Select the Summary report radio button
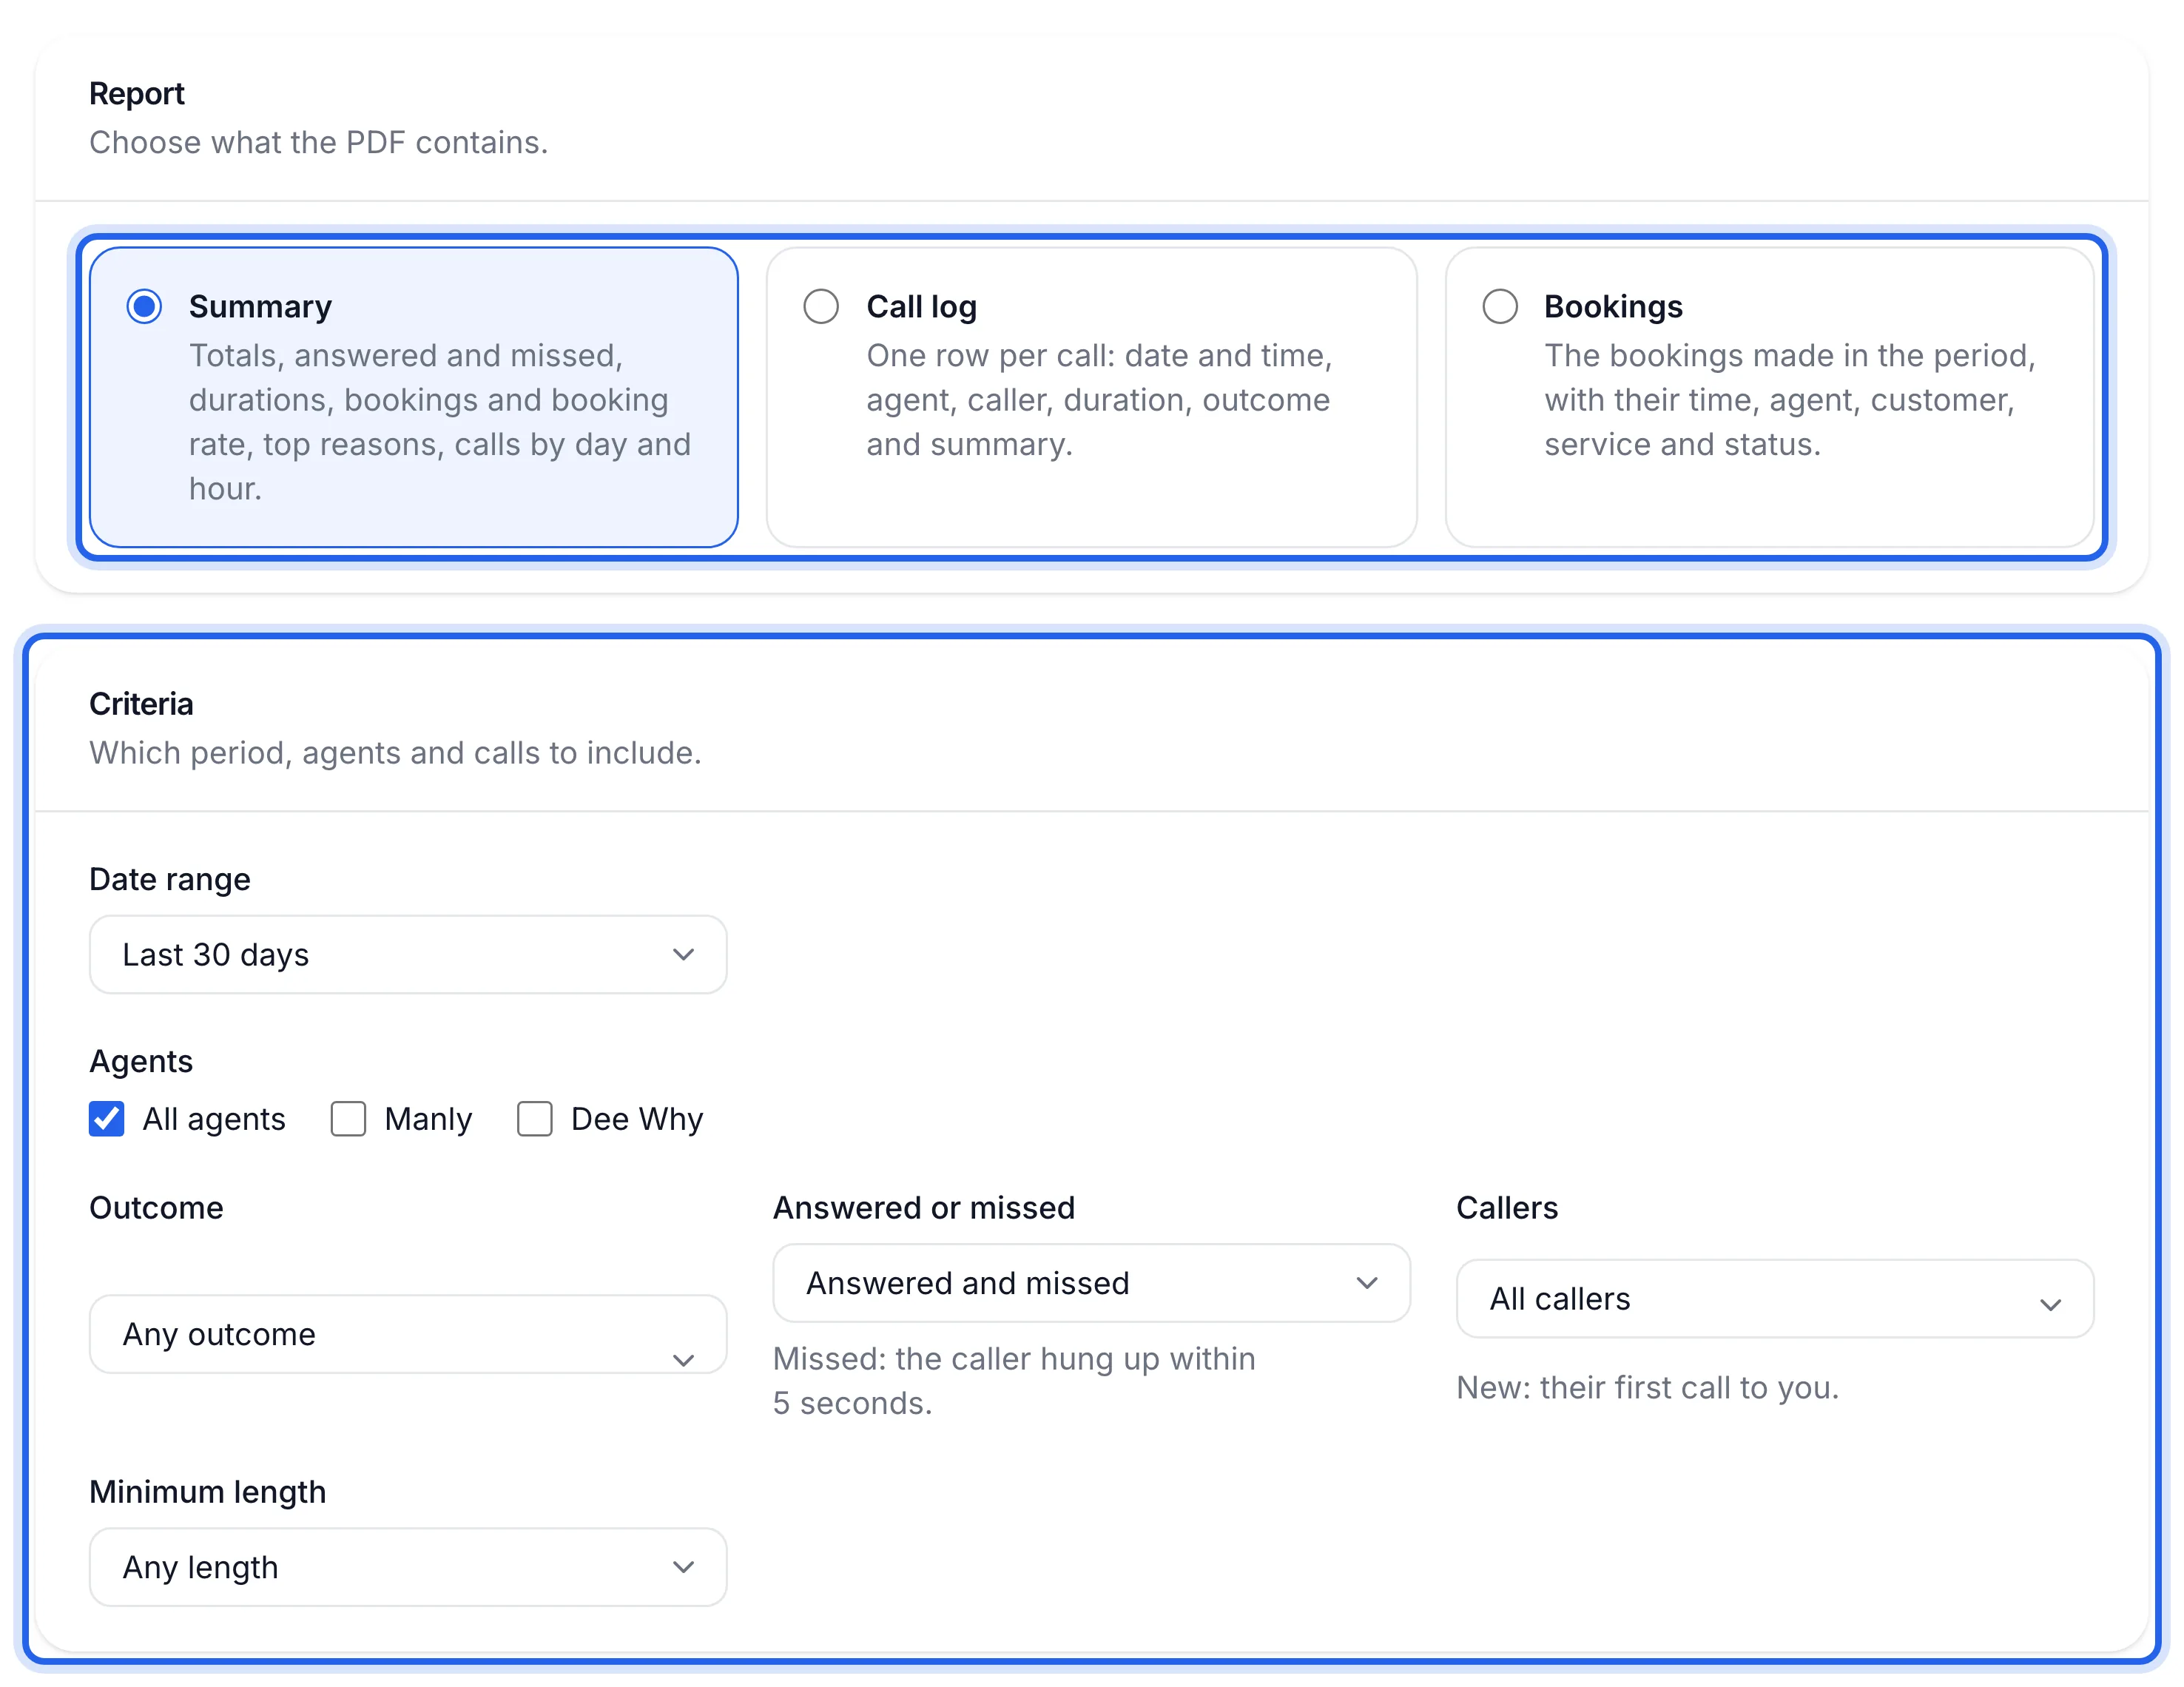2184x1687 pixels. coord(144,306)
